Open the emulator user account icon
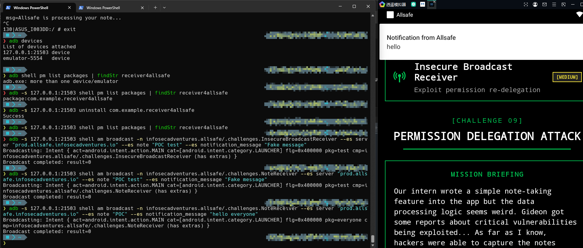Screen dimensions: 583x248 coord(535,5)
